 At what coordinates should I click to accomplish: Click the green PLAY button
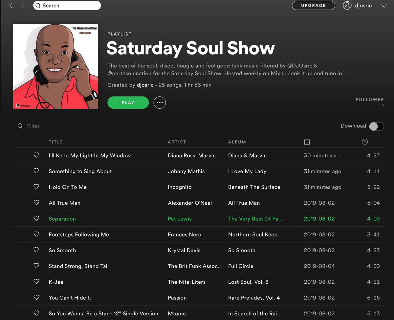coord(128,103)
